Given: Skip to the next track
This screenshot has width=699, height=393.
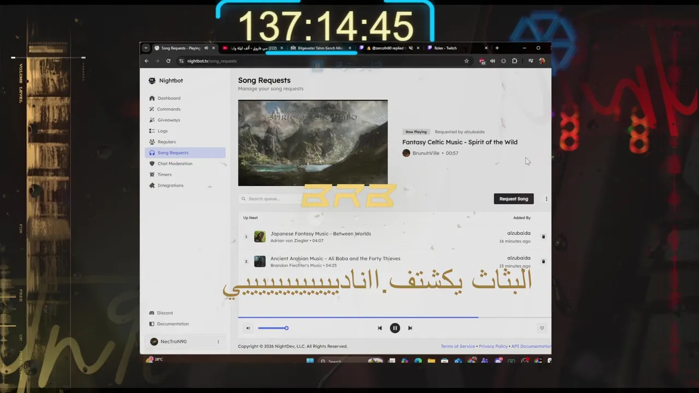Looking at the screenshot, I should (410, 328).
